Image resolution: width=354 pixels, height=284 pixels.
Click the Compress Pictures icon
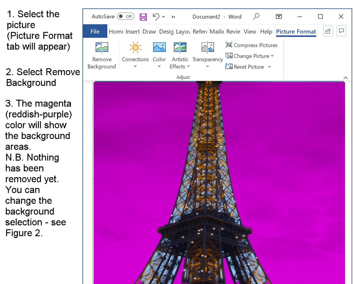229,45
